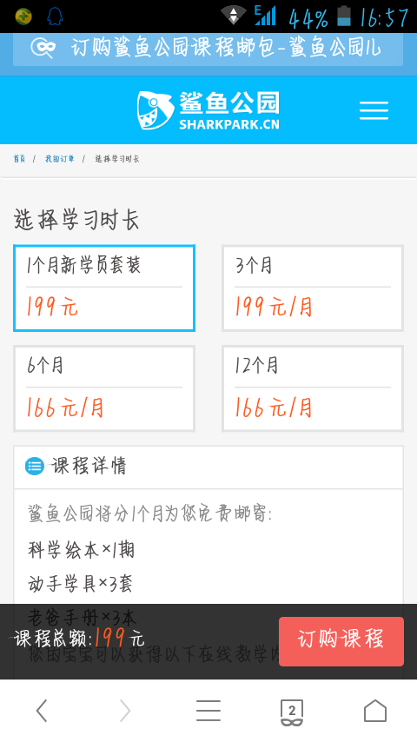Tap the green plus notification icon
The image size is (417, 742).
click(x=23, y=17)
